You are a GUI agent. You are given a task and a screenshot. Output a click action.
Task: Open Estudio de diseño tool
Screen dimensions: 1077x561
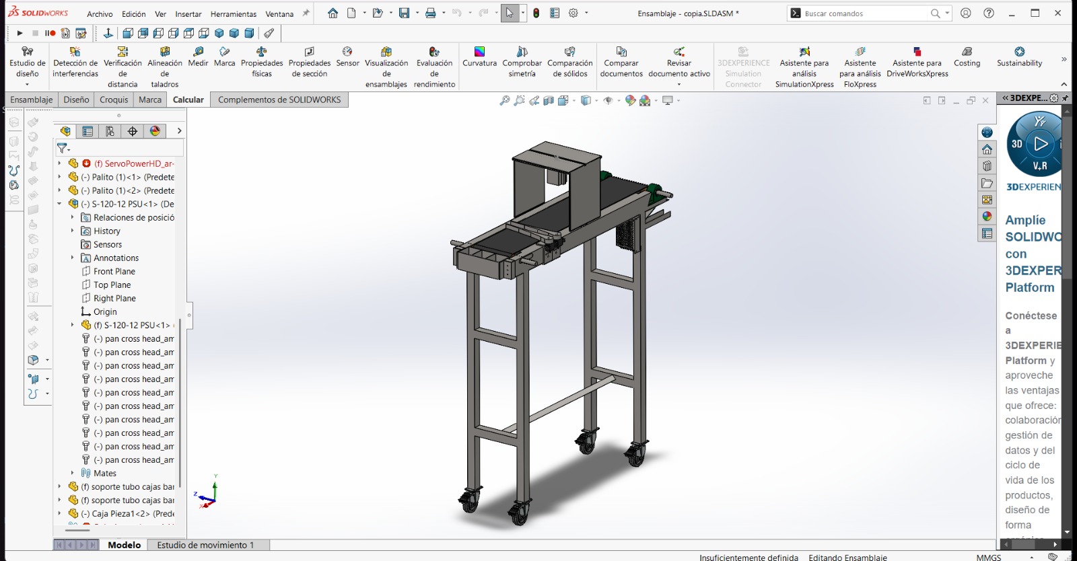28,62
